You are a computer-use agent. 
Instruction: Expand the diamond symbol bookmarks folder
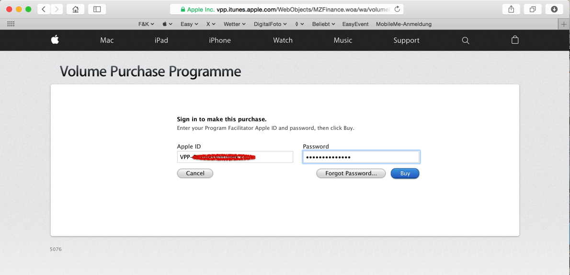pyautogui.click(x=299, y=24)
